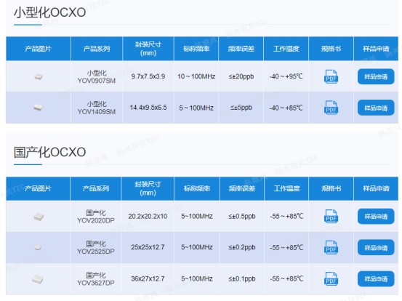View the YOV3627DP product thumbnail
The image size is (402, 301).
(x=38, y=279)
